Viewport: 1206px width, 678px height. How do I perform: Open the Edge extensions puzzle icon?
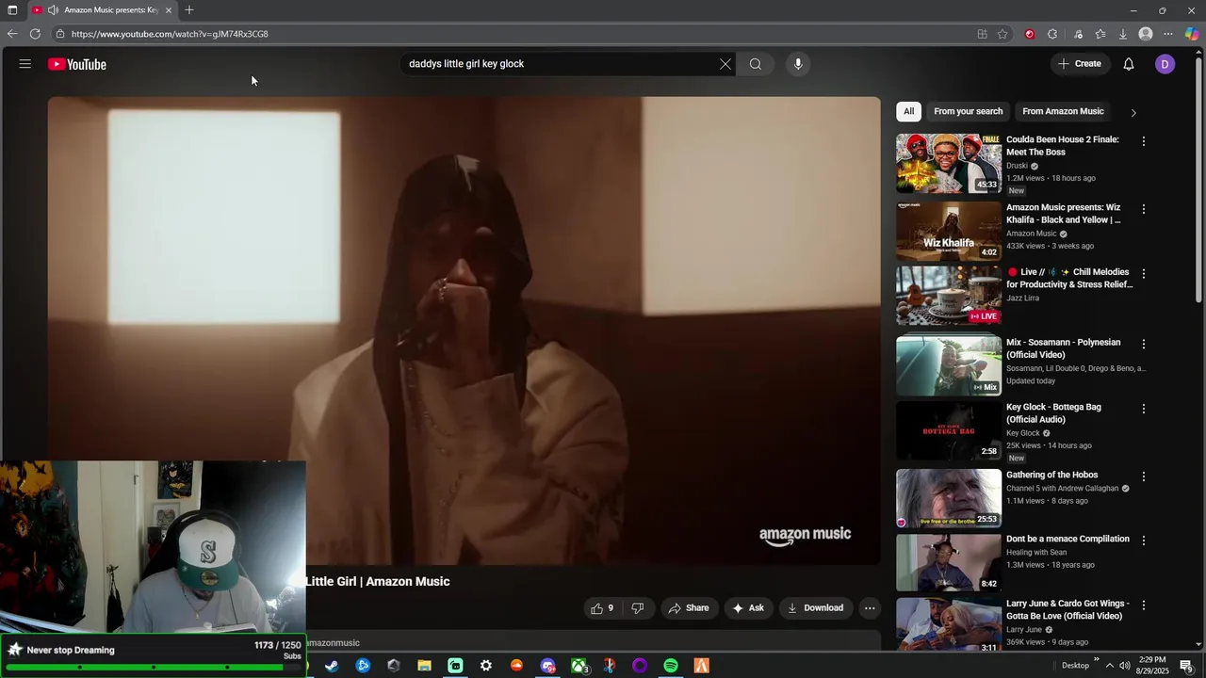click(x=1052, y=34)
